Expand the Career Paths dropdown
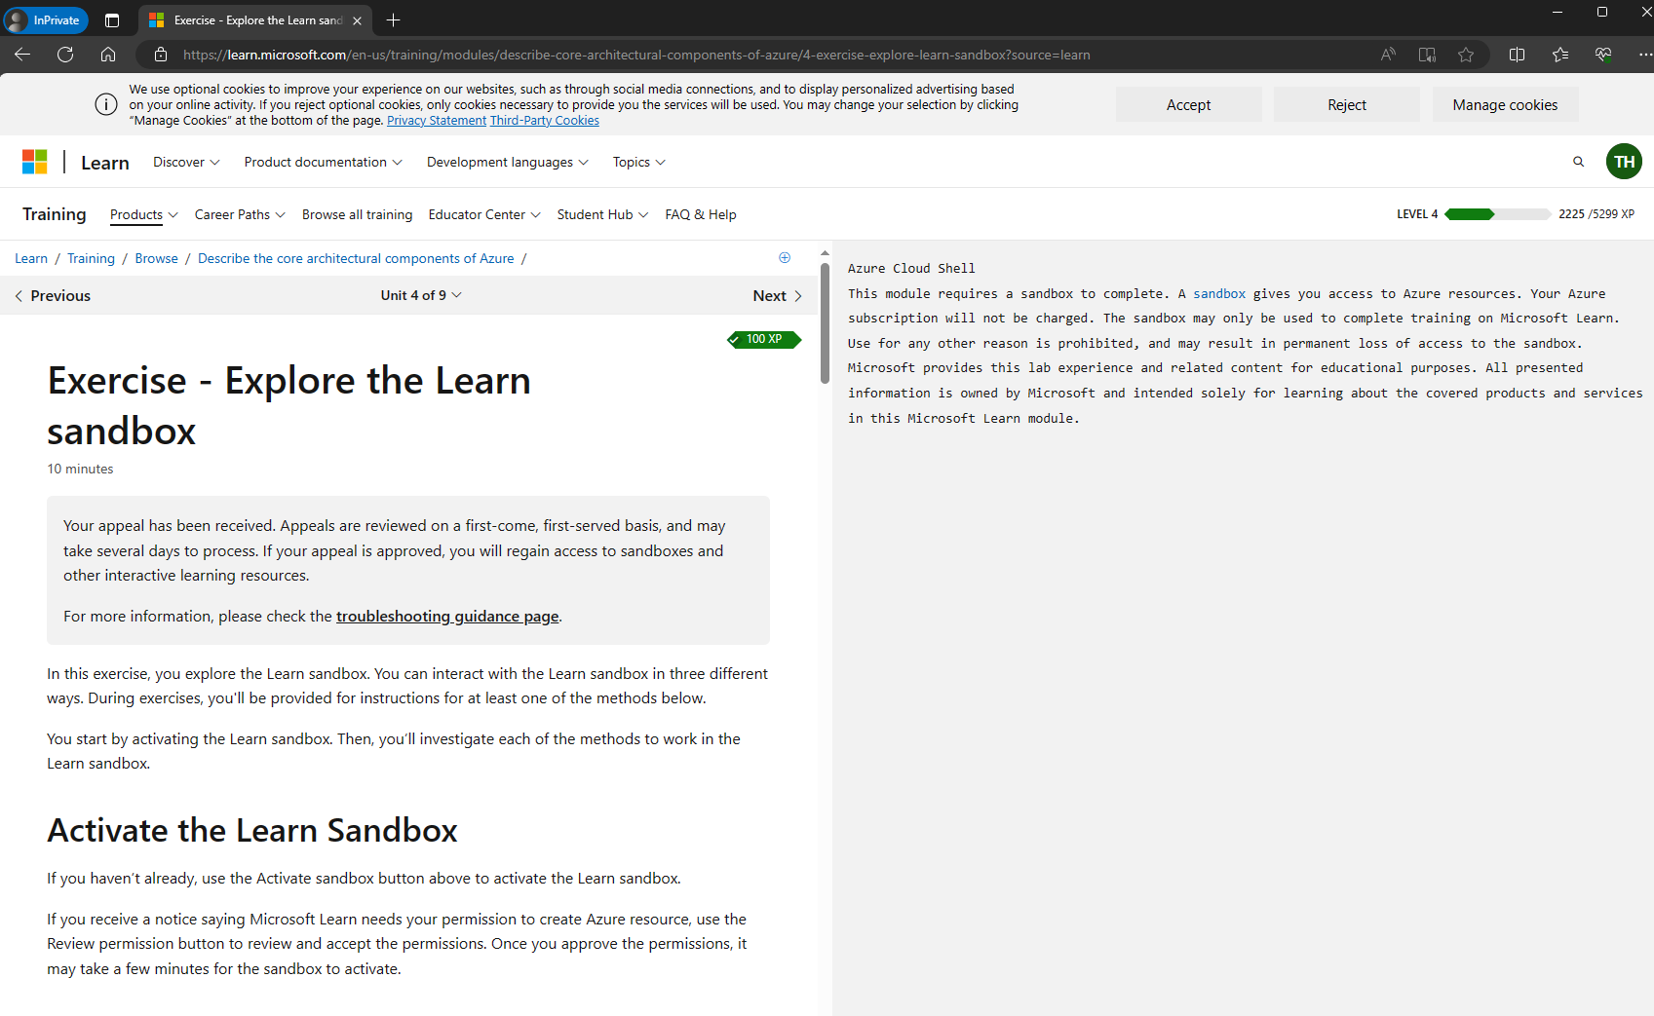Screen dimensions: 1654x1016 click(240, 214)
